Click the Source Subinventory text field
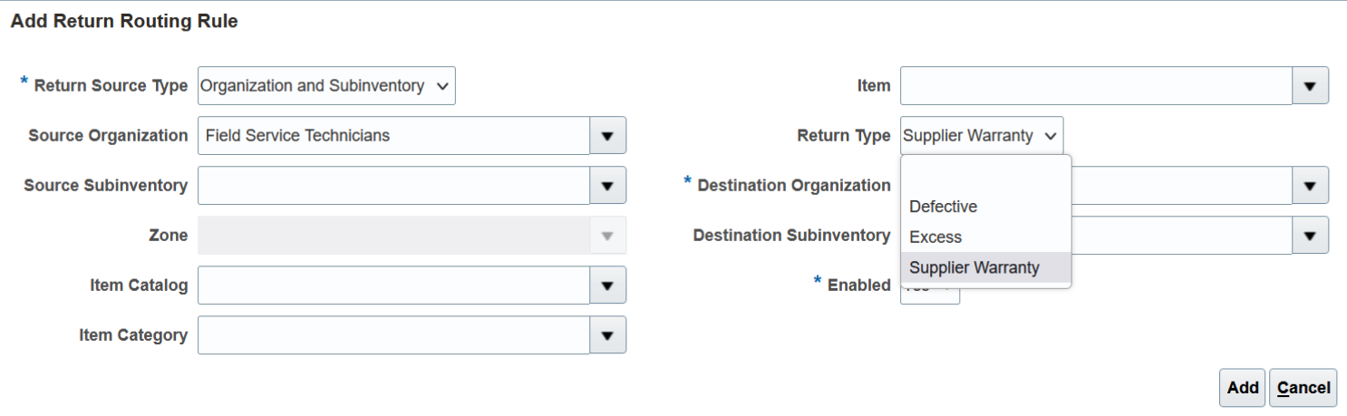The height and width of the screenshot is (416, 1347). click(393, 186)
